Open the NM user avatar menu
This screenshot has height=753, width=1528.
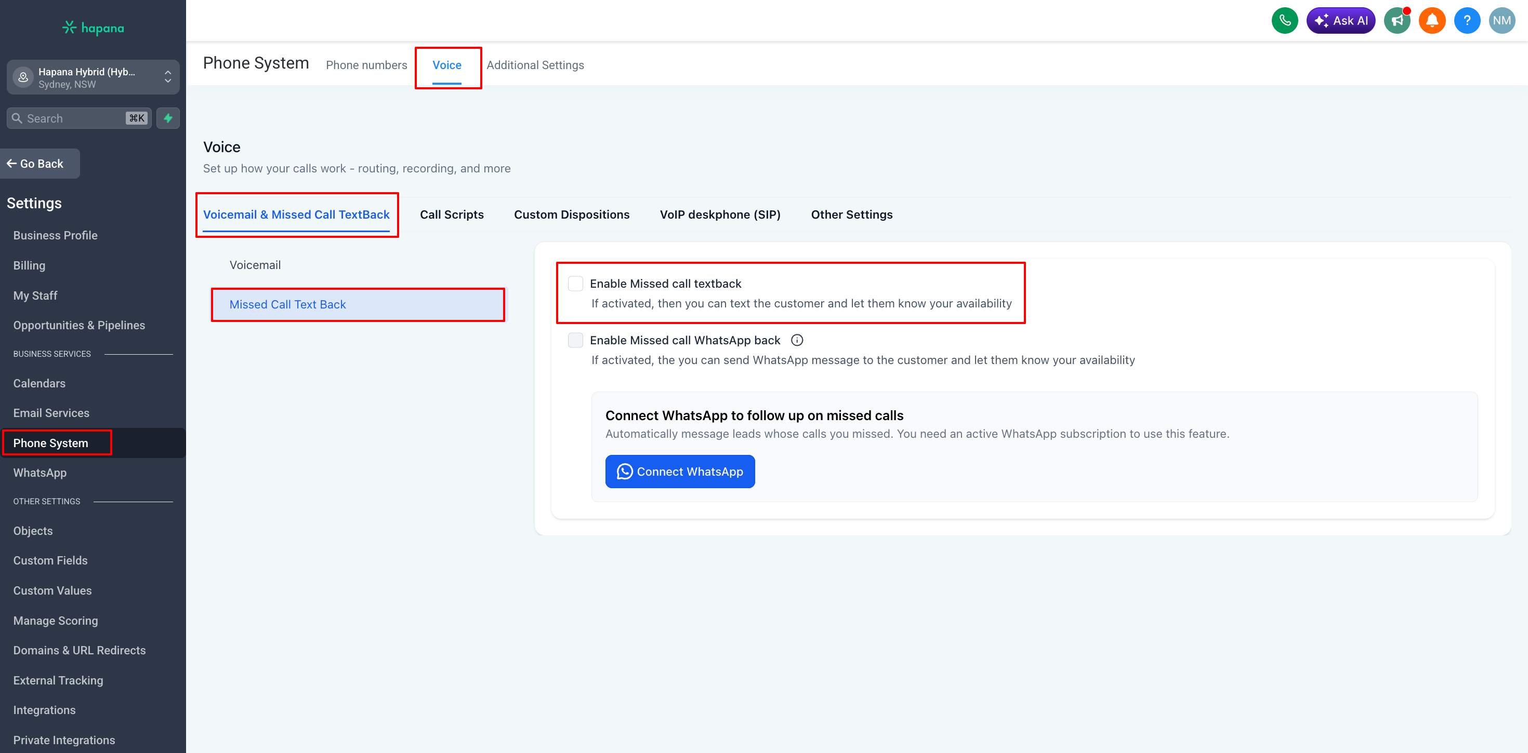1502,21
